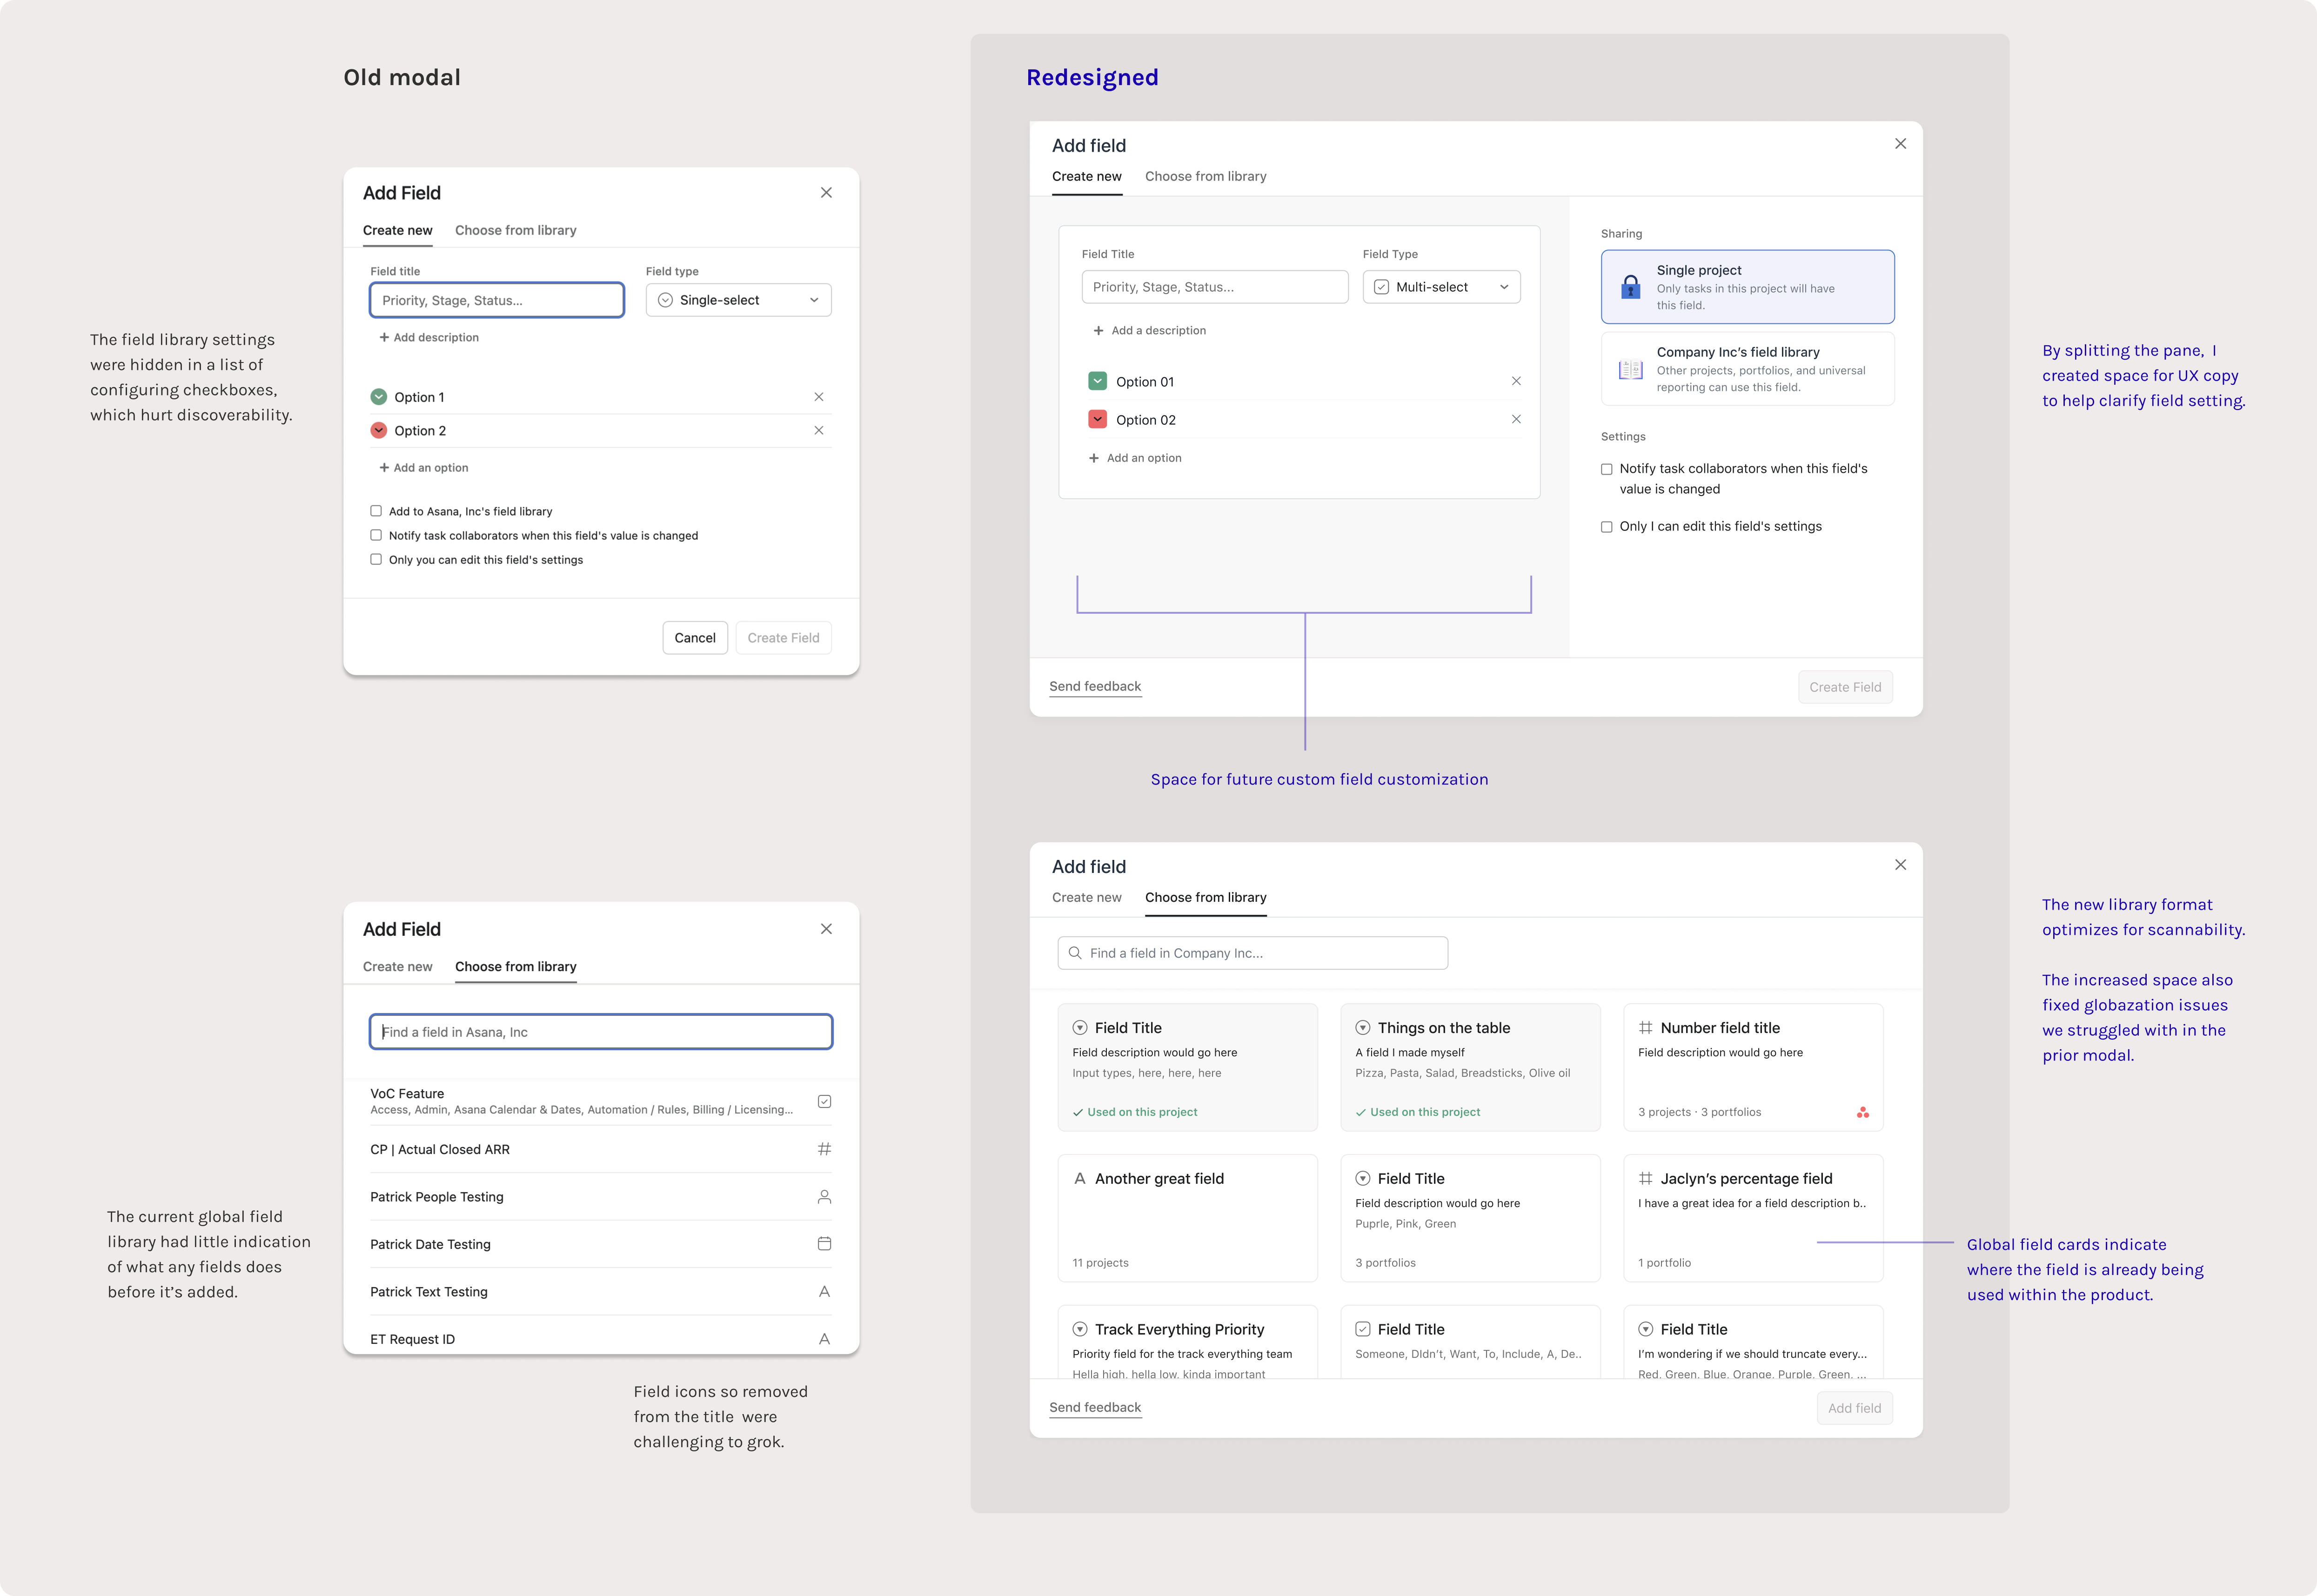Open the Single-select field type dropdown
This screenshot has width=2317, height=1596.
tap(738, 300)
